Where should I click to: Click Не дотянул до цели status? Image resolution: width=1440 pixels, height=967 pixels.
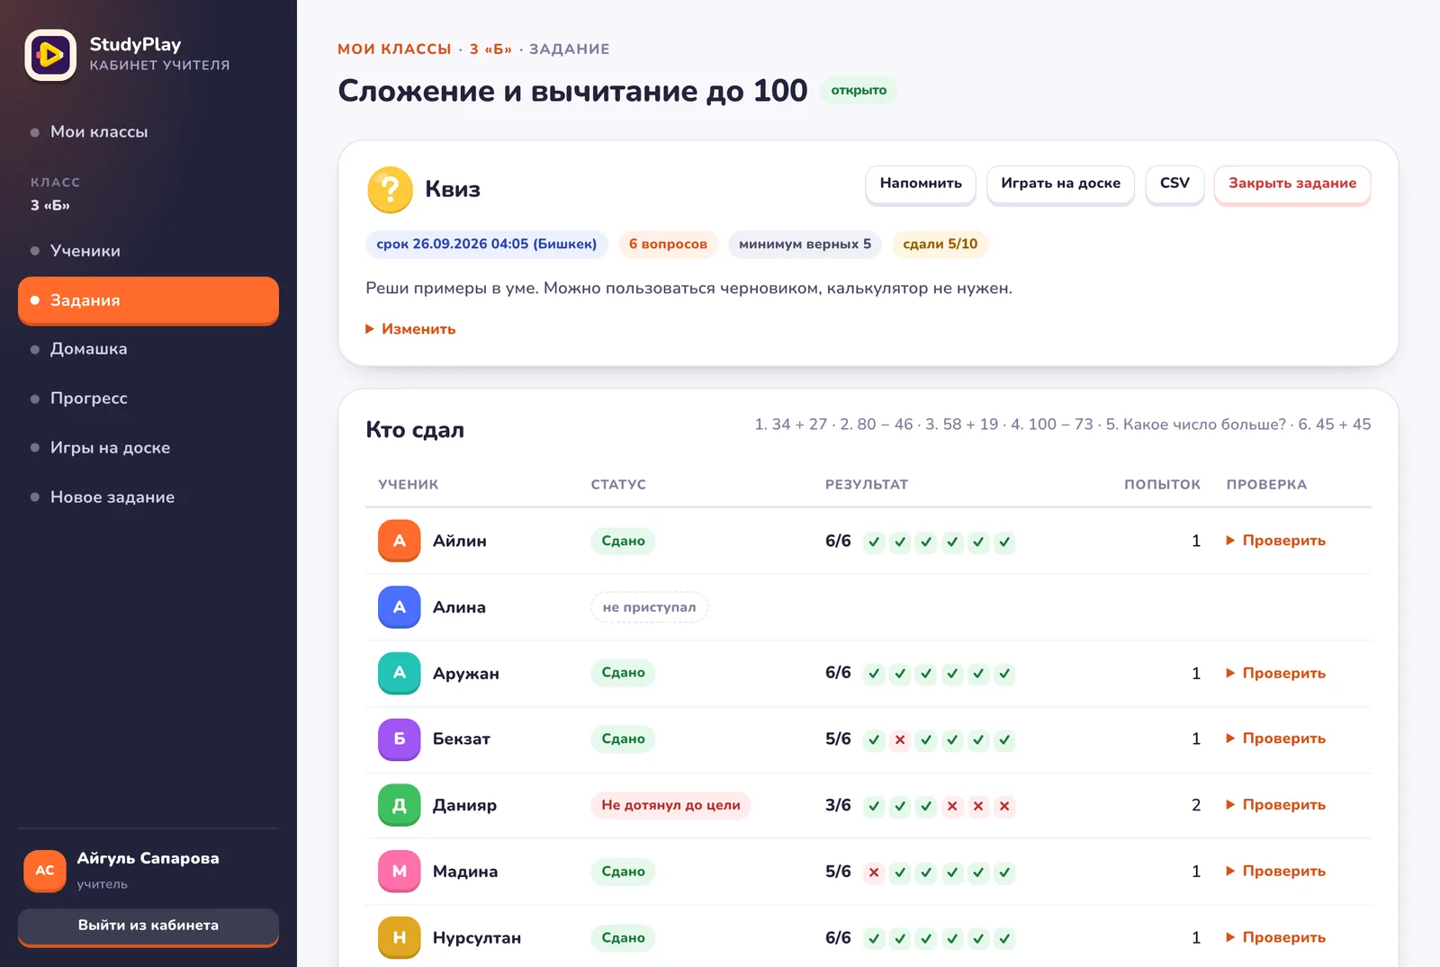[x=670, y=806]
